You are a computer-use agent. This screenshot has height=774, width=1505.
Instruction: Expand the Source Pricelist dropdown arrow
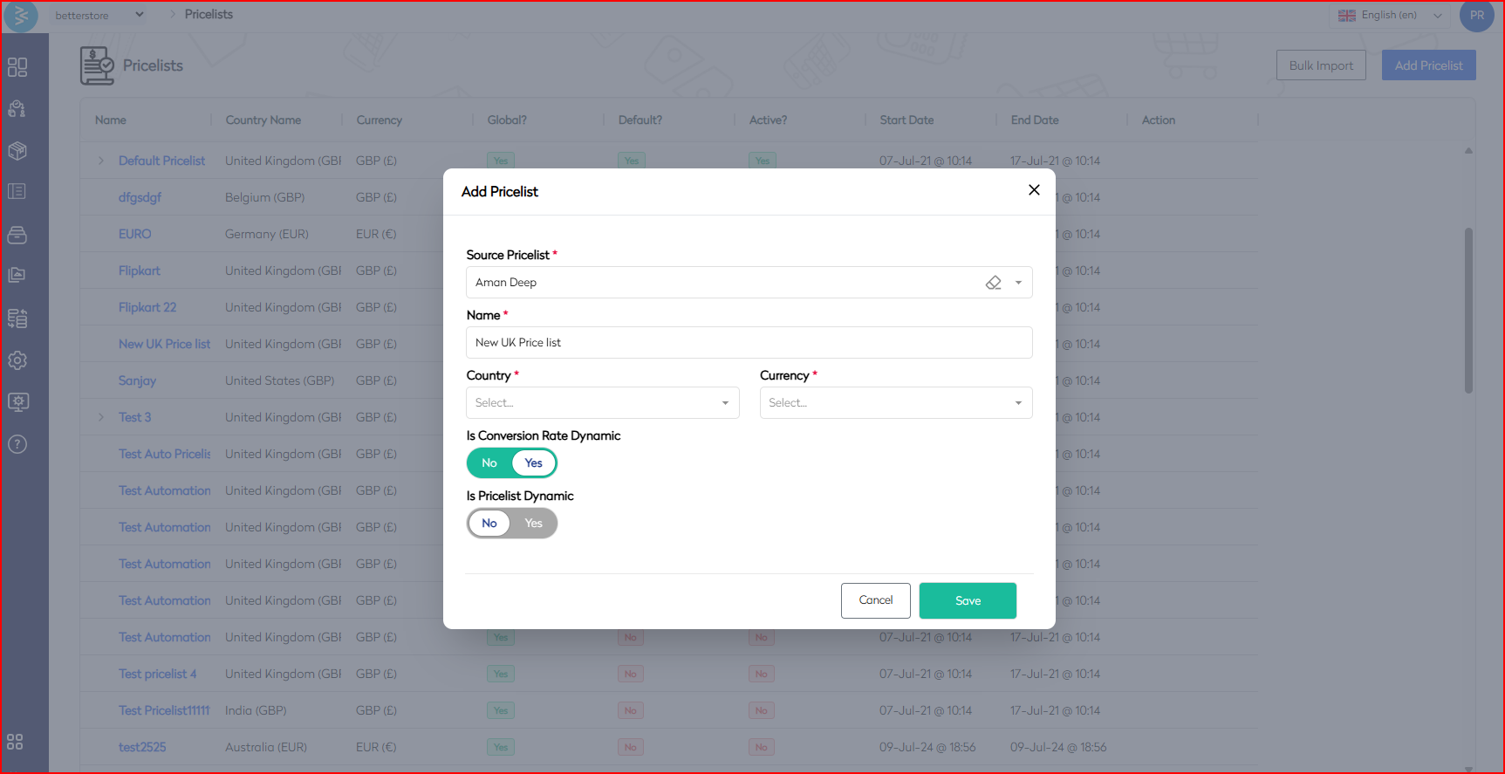[x=1018, y=283]
